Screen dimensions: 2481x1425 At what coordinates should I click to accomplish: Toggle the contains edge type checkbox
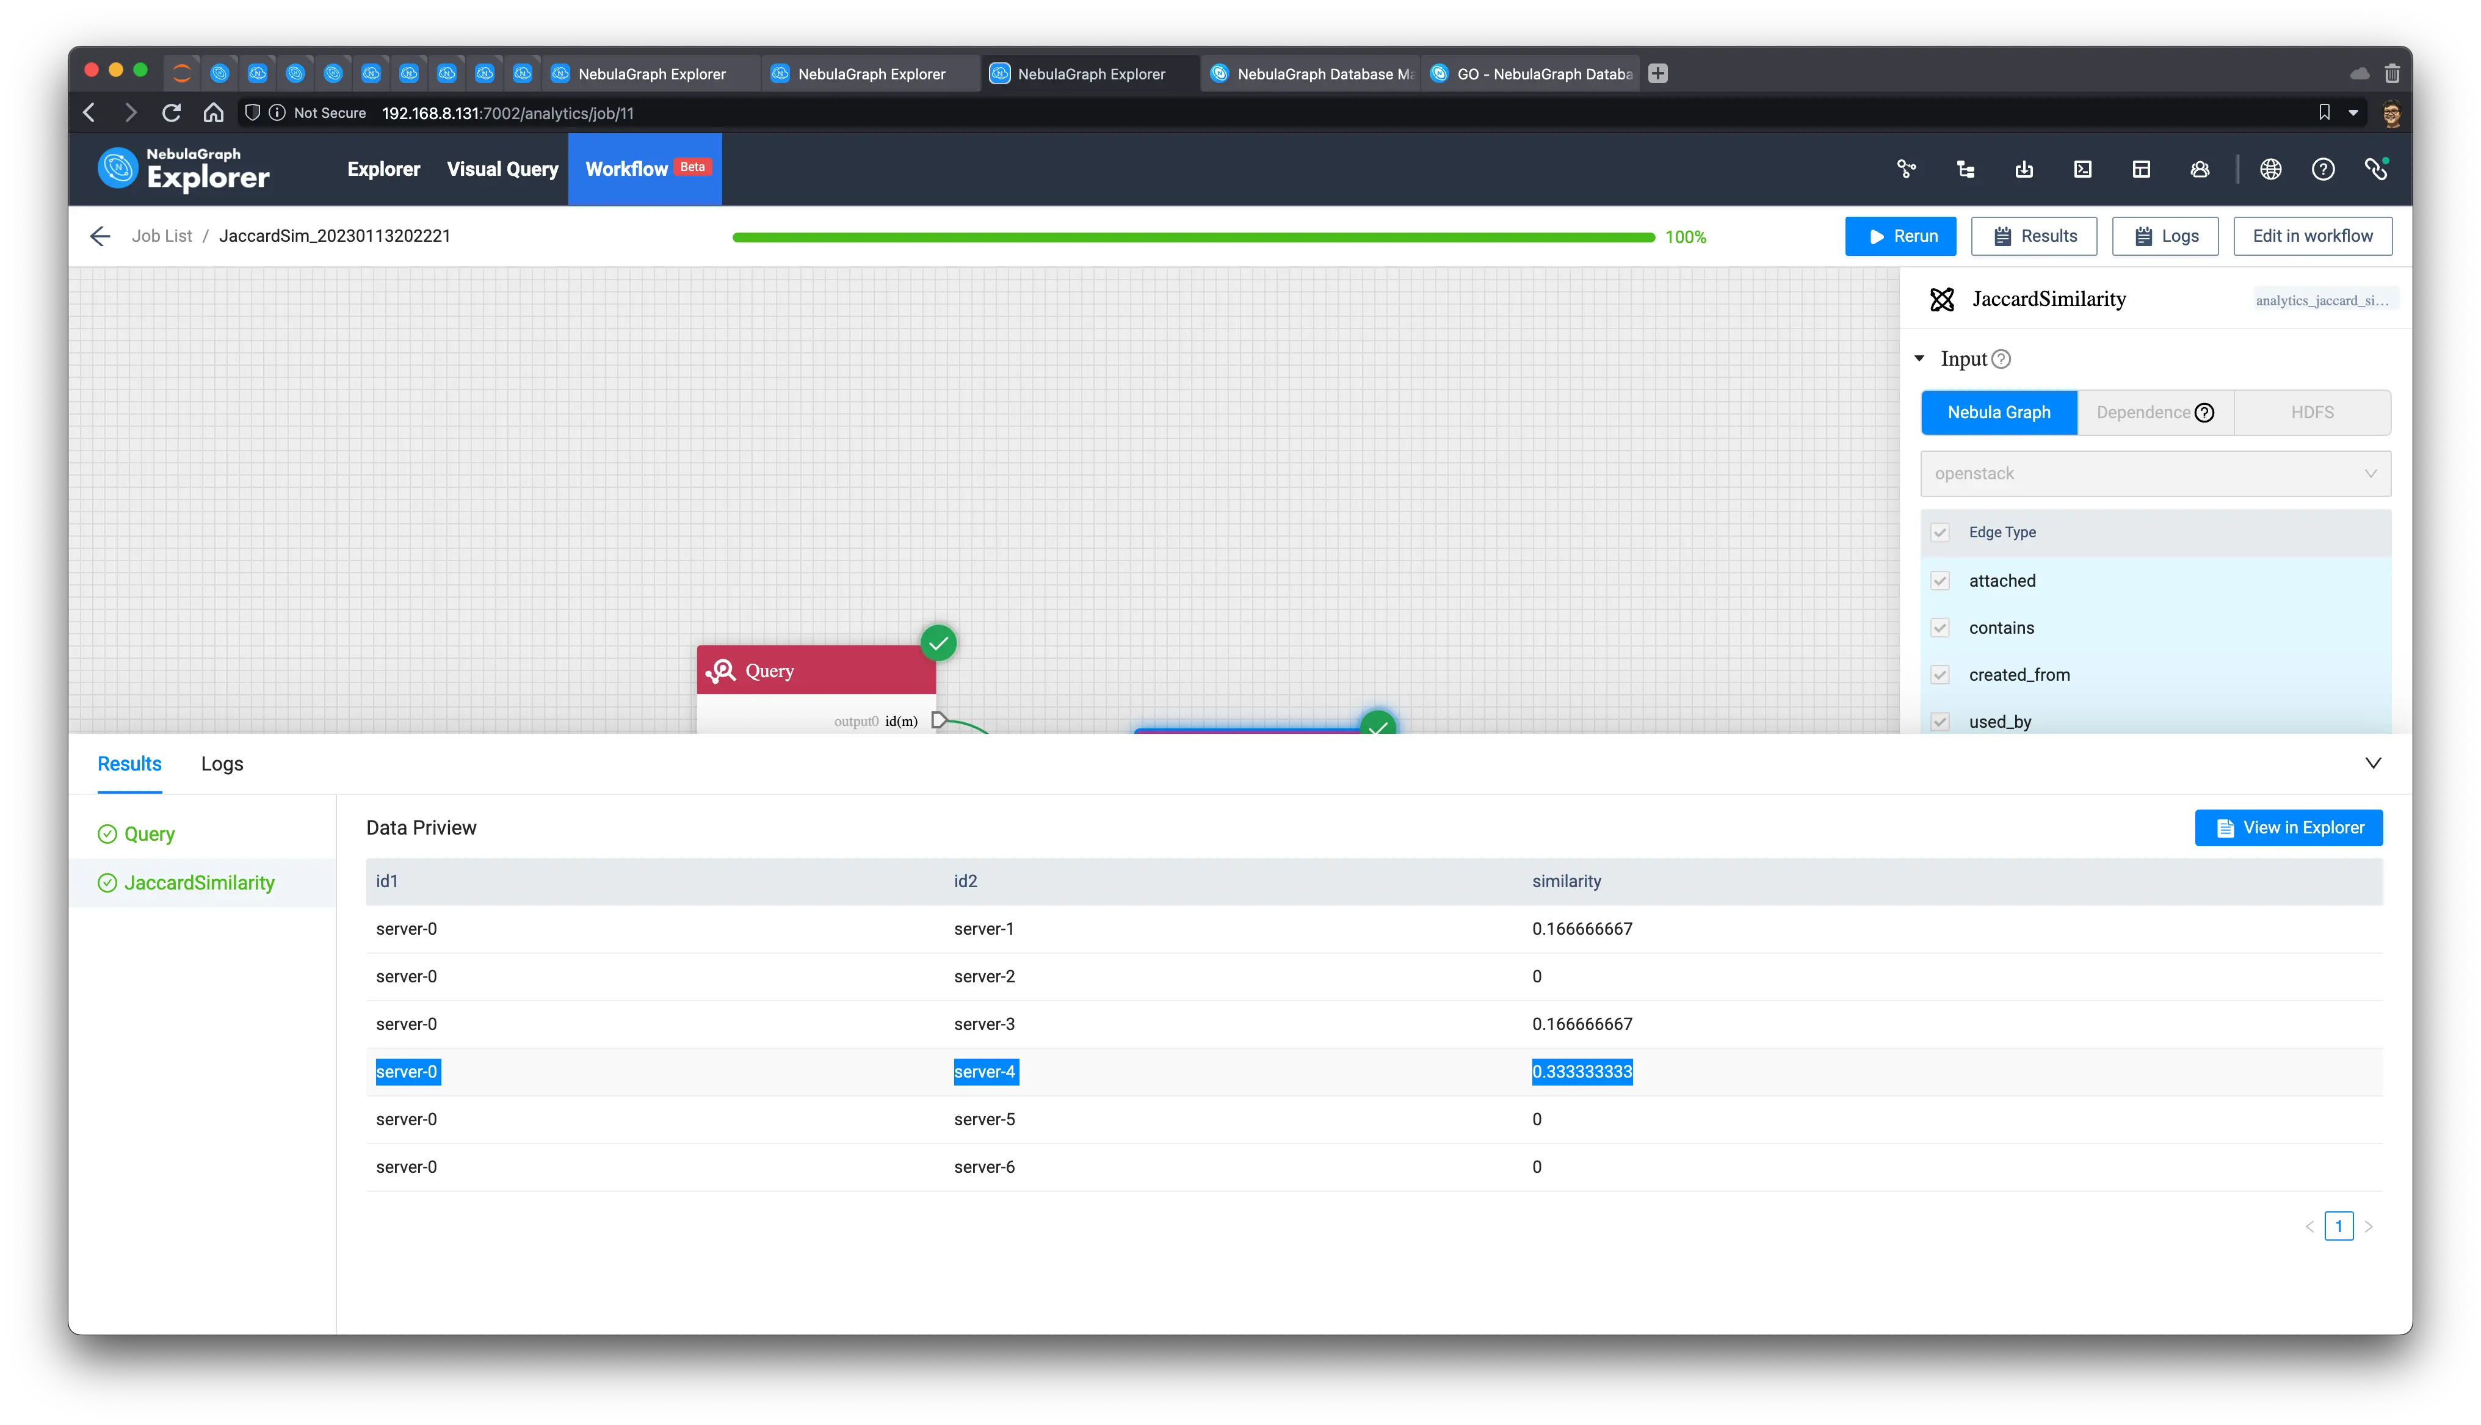(1940, 628)
